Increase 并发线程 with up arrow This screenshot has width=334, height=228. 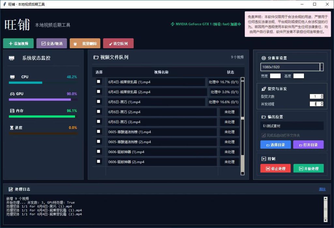pos(322,103)
